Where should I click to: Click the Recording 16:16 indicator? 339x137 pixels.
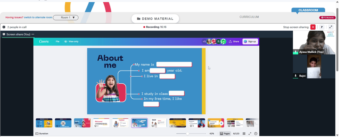155,27
